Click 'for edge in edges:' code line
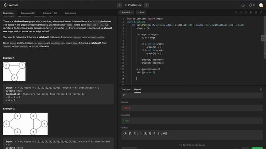This screenshot has width=266, height=149. (x=148, y=34)
